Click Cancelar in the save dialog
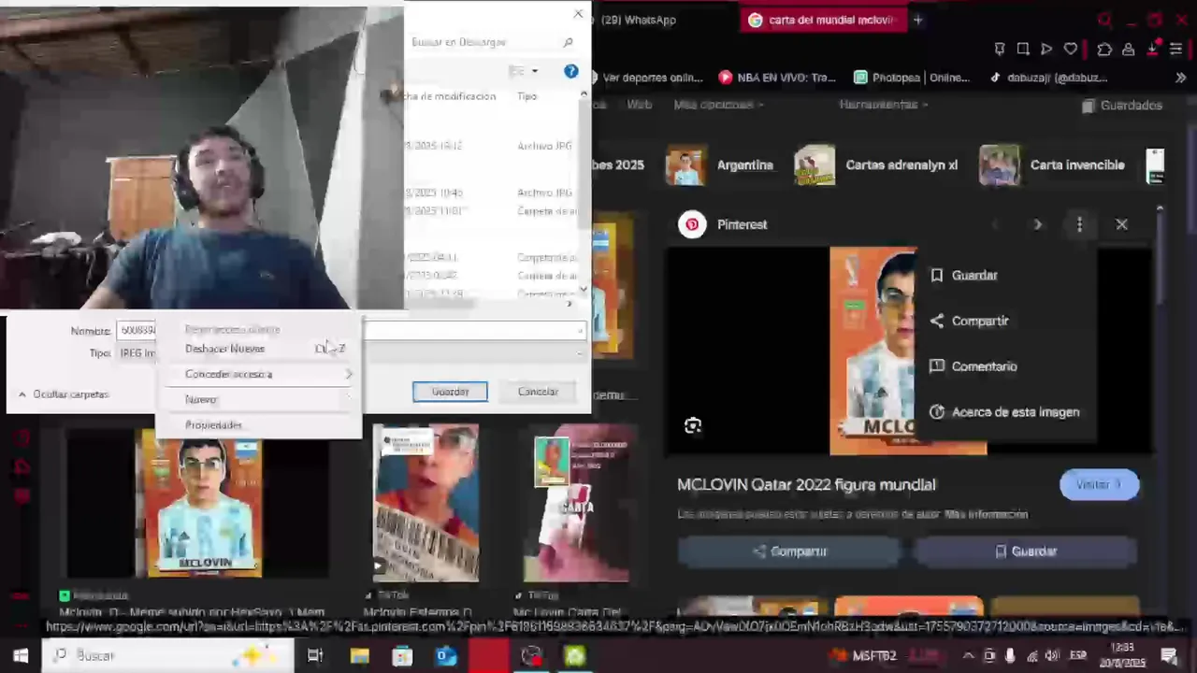This screenshot has width=1197, height=673. [x=538, y=392]
